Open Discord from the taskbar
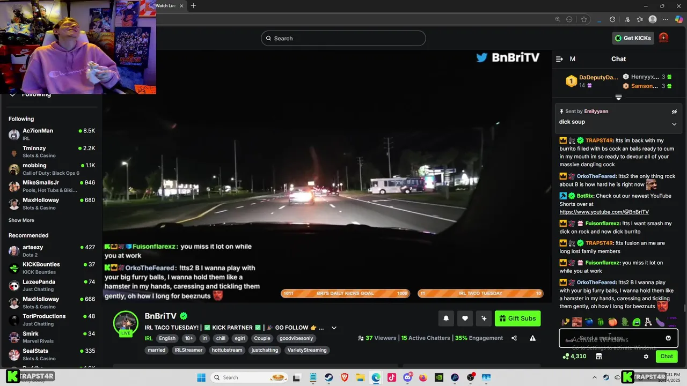 (407, 377)
